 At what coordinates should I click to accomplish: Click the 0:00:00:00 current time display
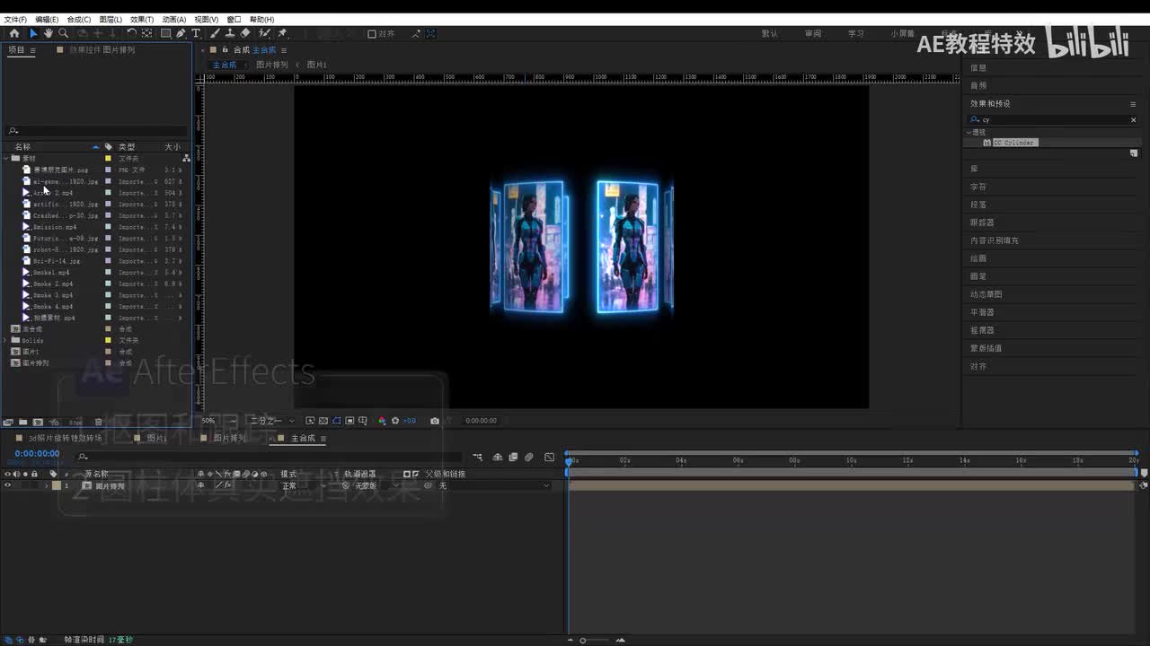(x=37, y=454)
